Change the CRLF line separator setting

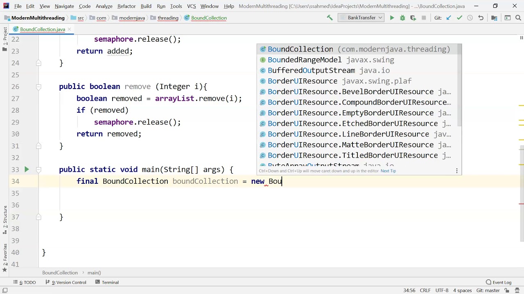(425, 290)
